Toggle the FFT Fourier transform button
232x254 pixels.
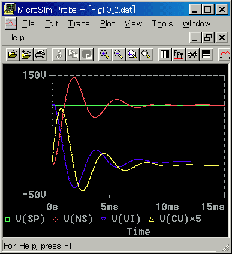(x=179, y=54)
